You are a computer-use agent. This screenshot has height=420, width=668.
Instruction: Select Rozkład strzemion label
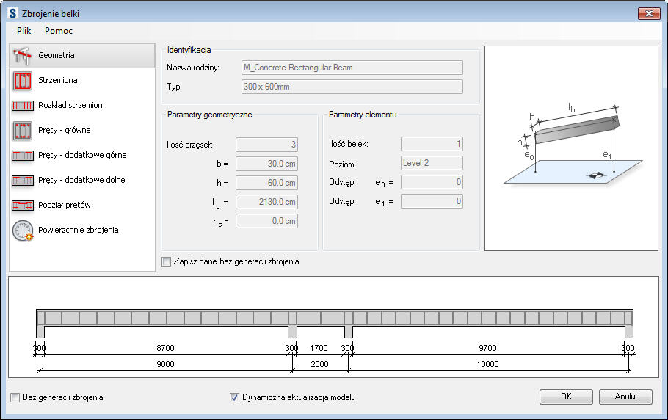[70, 105]
